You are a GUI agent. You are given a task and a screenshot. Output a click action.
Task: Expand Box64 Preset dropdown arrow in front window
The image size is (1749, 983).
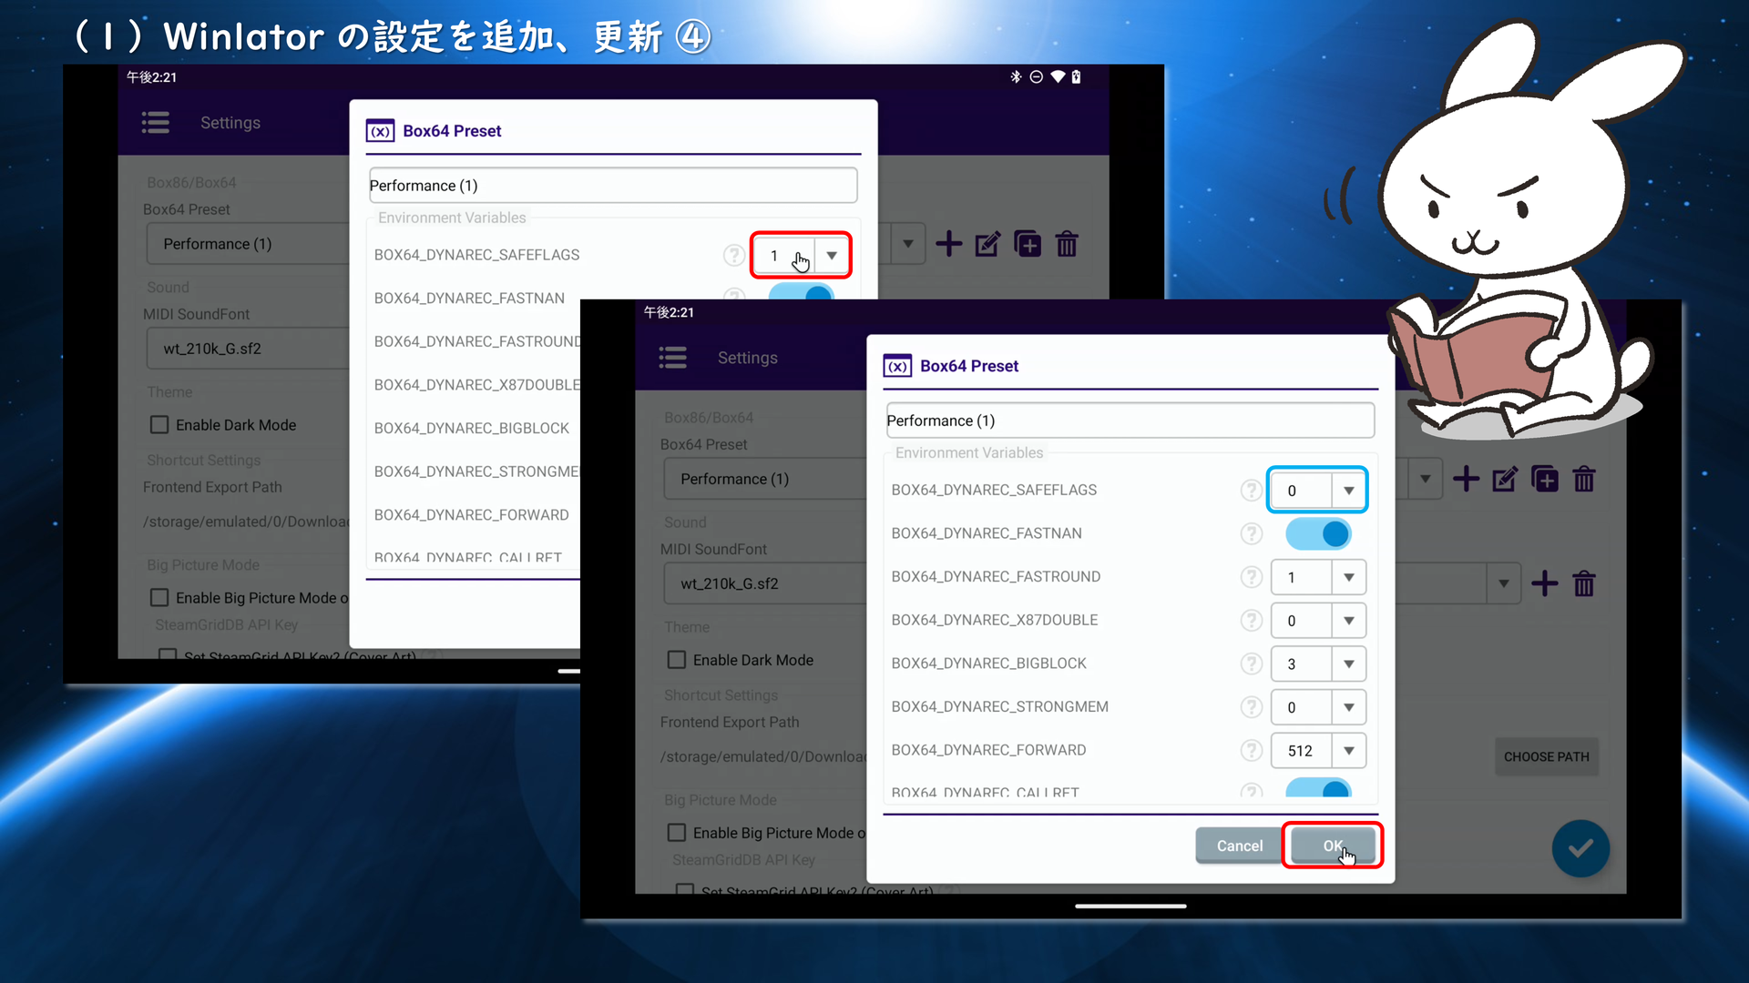pos(1425,479)
